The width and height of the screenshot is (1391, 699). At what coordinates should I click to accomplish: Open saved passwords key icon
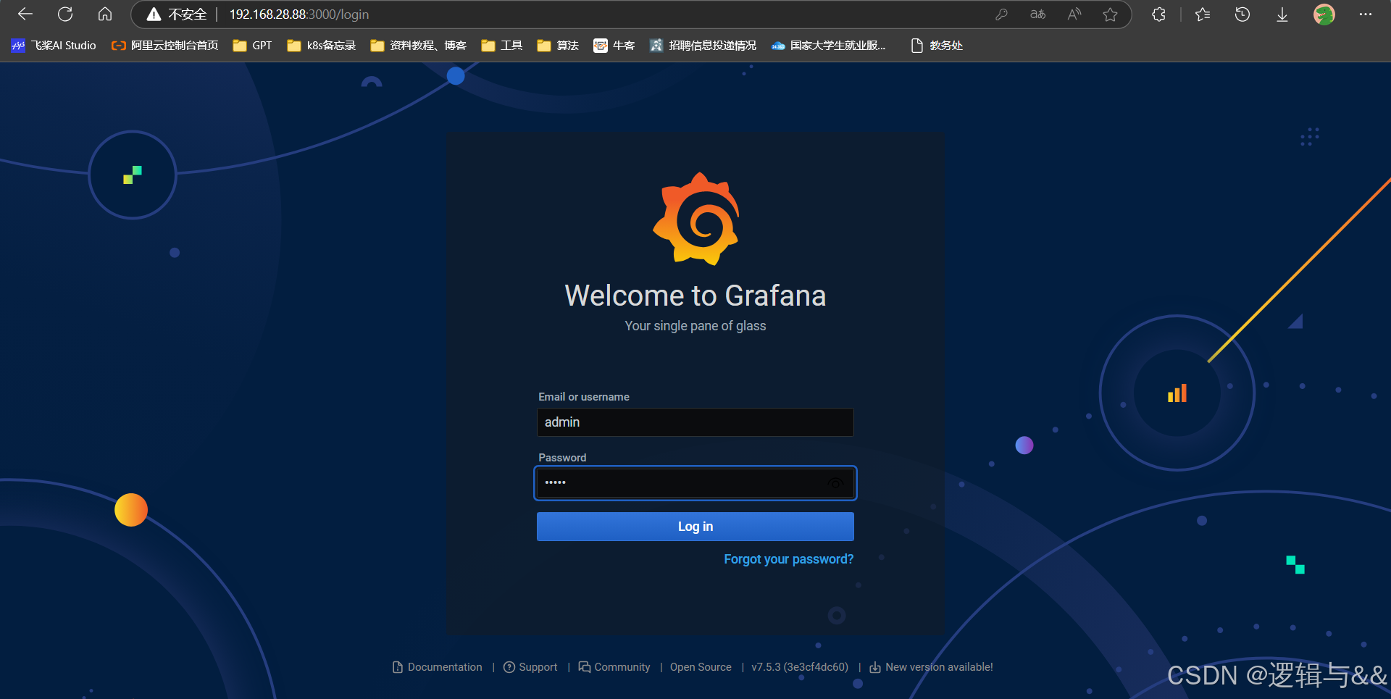click(x=1001, y=14)
